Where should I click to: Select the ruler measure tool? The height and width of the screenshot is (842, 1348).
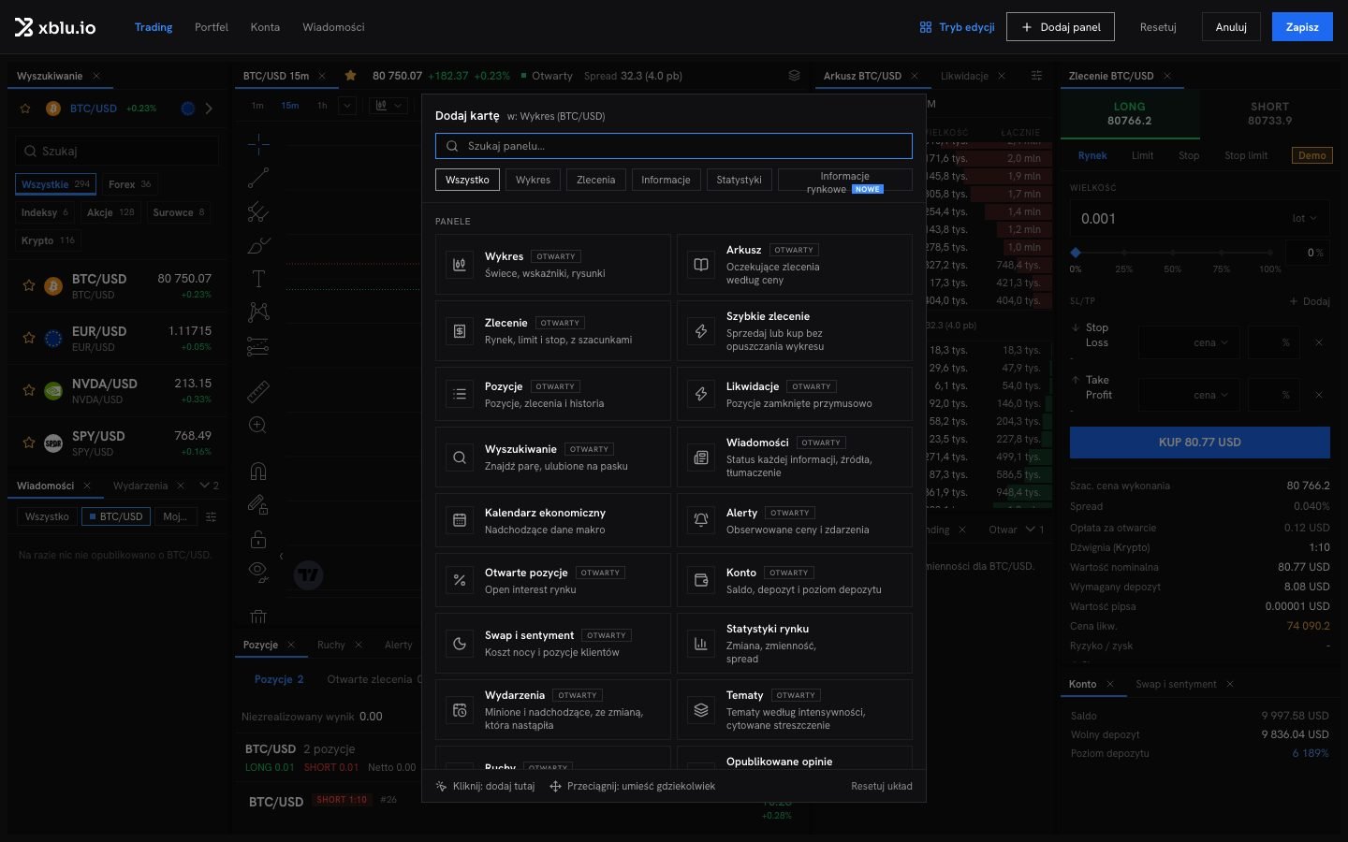tap(258, 391)
